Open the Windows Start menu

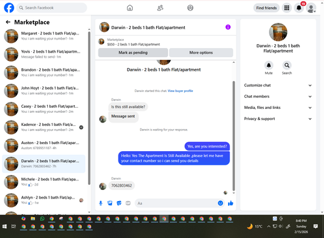coord(5,226)
